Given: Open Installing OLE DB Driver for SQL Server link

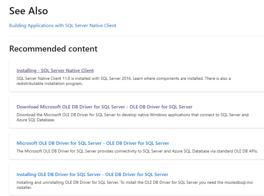Looking at the screenshot, I should tap(92, 174).
